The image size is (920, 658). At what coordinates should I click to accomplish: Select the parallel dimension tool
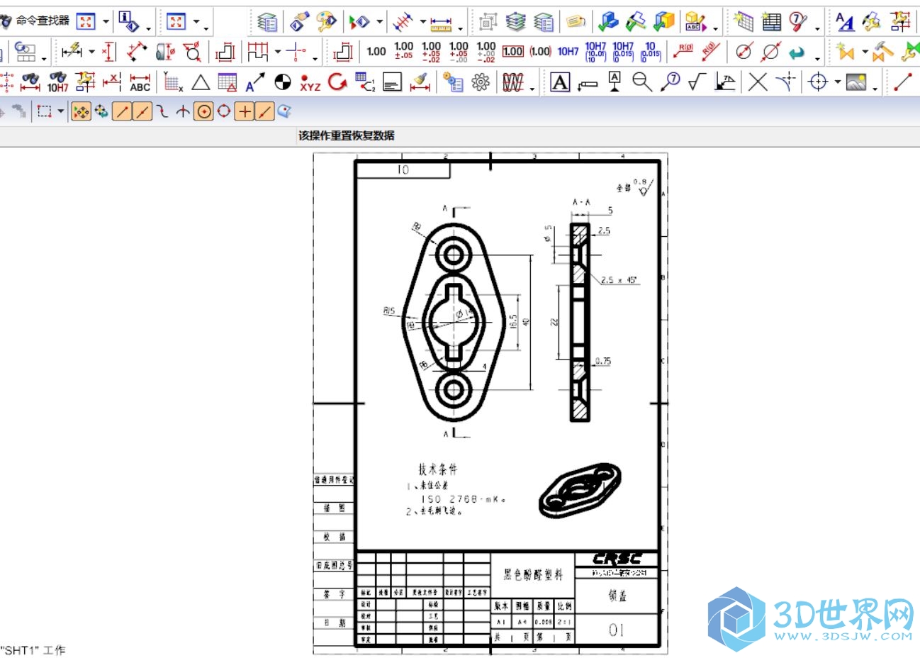[137, 51]
